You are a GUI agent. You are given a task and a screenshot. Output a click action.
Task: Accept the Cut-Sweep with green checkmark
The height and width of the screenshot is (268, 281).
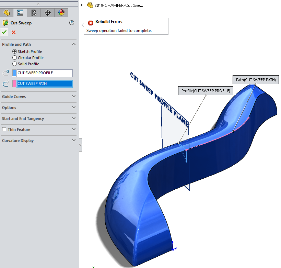(x=4, y=32)
